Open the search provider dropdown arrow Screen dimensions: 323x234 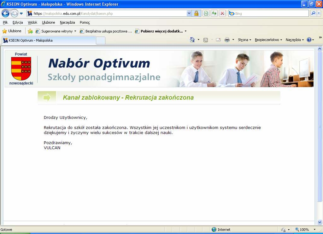click(x=319, y=13)
